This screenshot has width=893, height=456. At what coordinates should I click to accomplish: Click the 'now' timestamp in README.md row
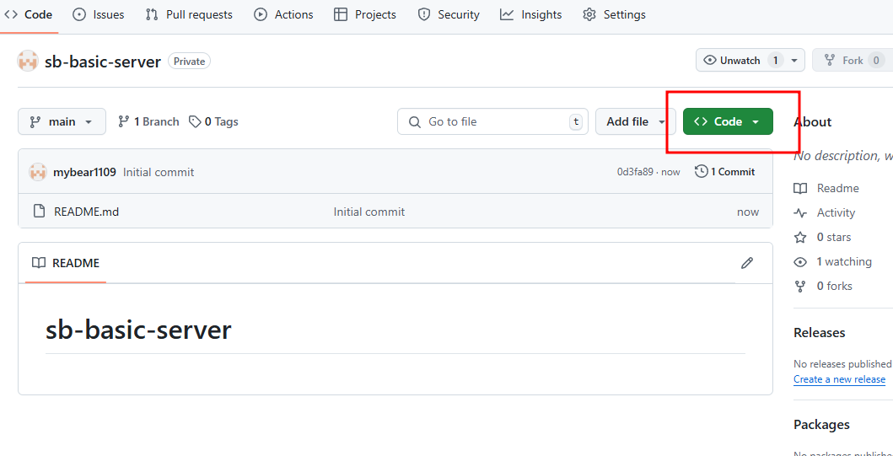[748, 212]
